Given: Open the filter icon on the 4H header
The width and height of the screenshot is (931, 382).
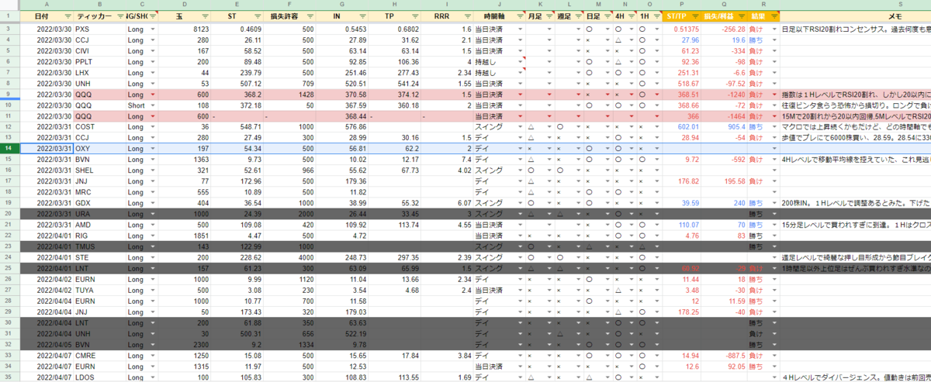Looking at the screenshot, I should click(x=631, y=16).
